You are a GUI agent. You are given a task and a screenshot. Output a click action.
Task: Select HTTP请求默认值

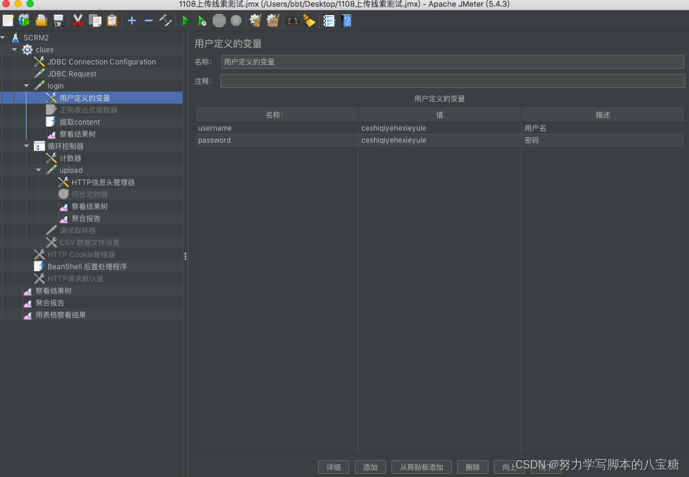(75, 278)
